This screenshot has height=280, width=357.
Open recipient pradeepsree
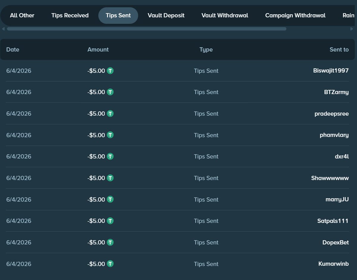coord(332,114)
